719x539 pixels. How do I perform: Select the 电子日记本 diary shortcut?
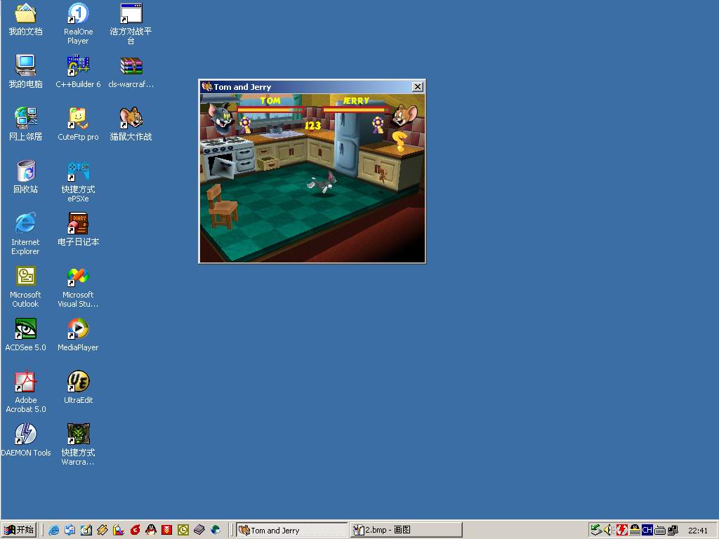tap(78, 229)
